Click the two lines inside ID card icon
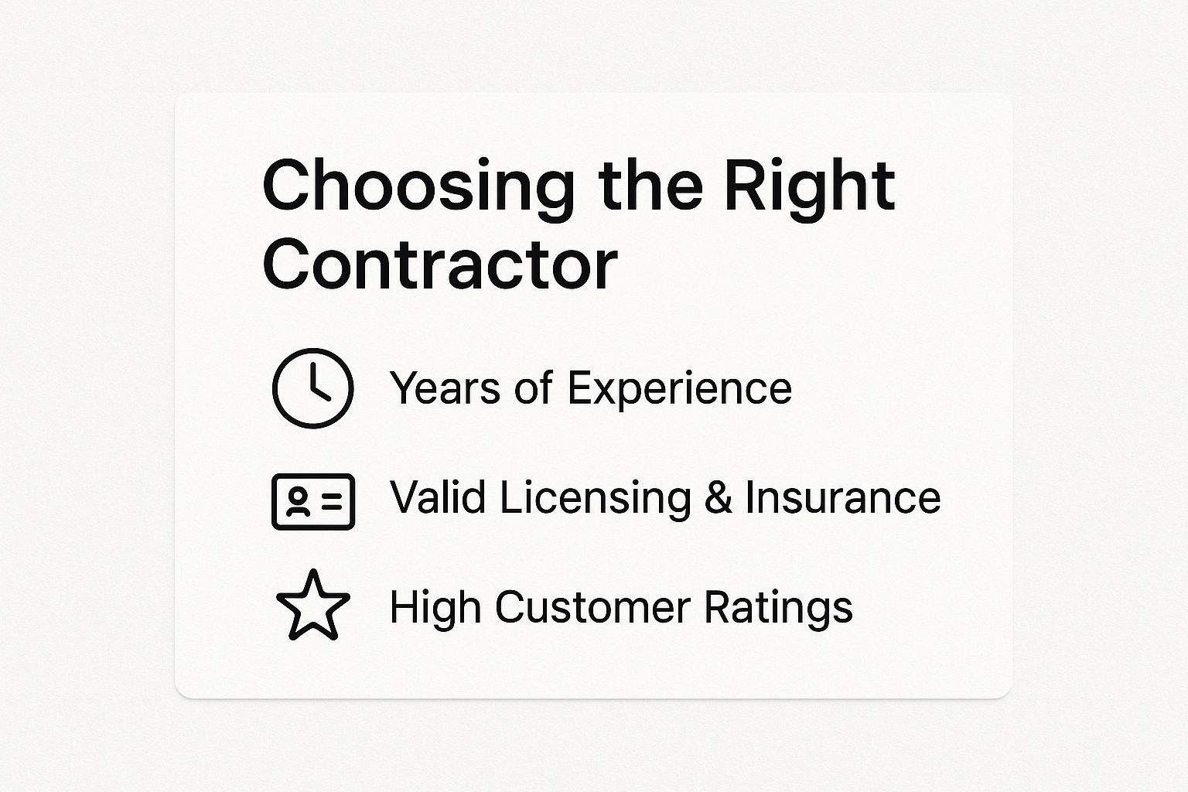Viewport: 1188px width, 792px height. tap(331, 501)
